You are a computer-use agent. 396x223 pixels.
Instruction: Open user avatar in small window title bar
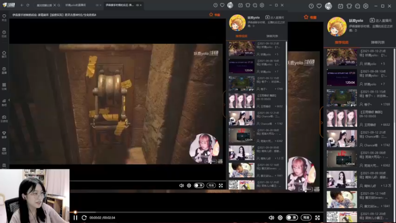click(230, 5)
